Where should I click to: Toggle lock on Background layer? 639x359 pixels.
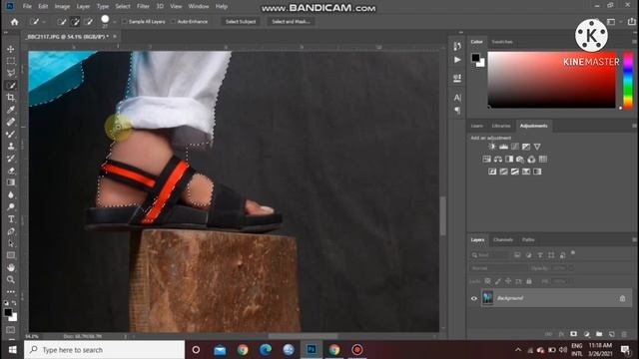[x=622, y=298]
